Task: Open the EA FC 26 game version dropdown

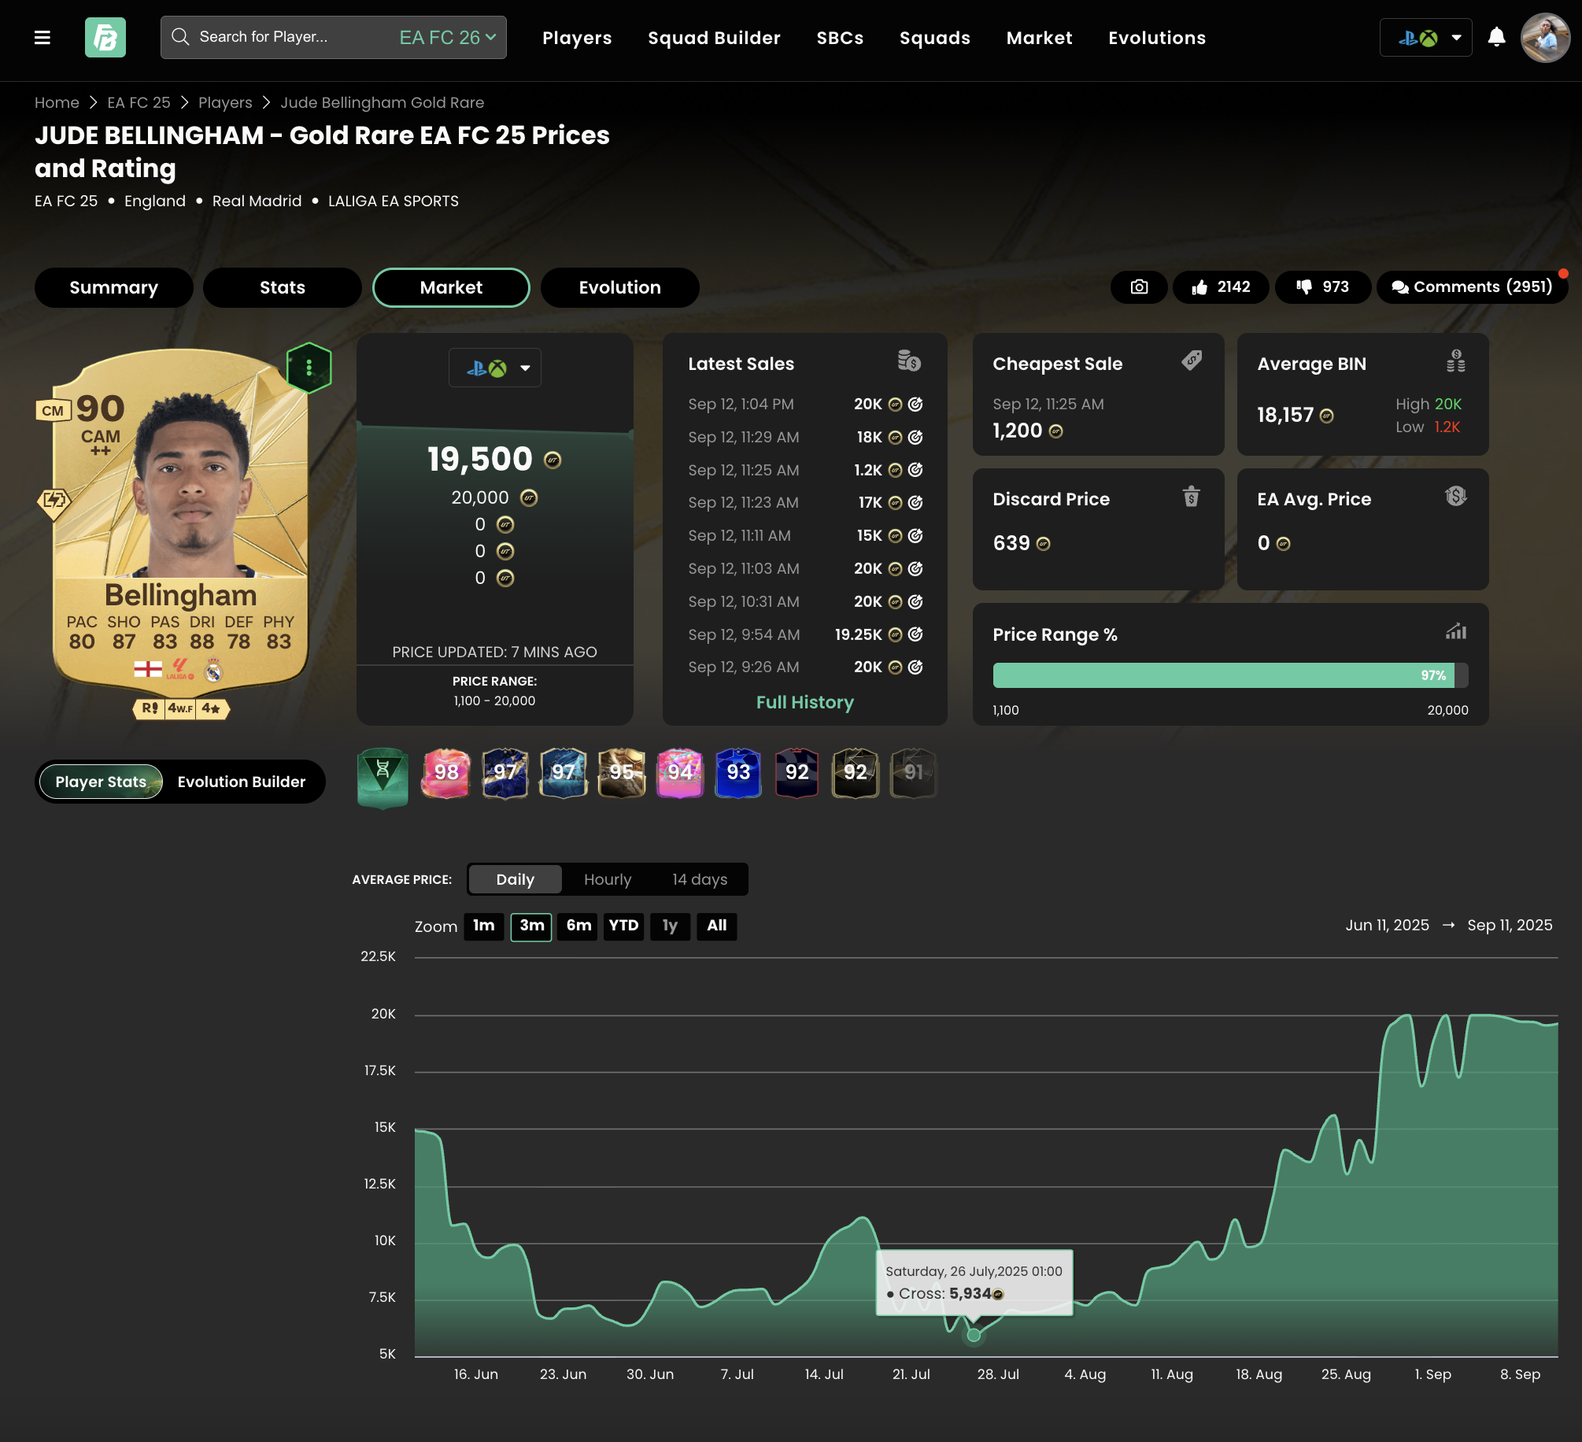Action: pos(448,37)
